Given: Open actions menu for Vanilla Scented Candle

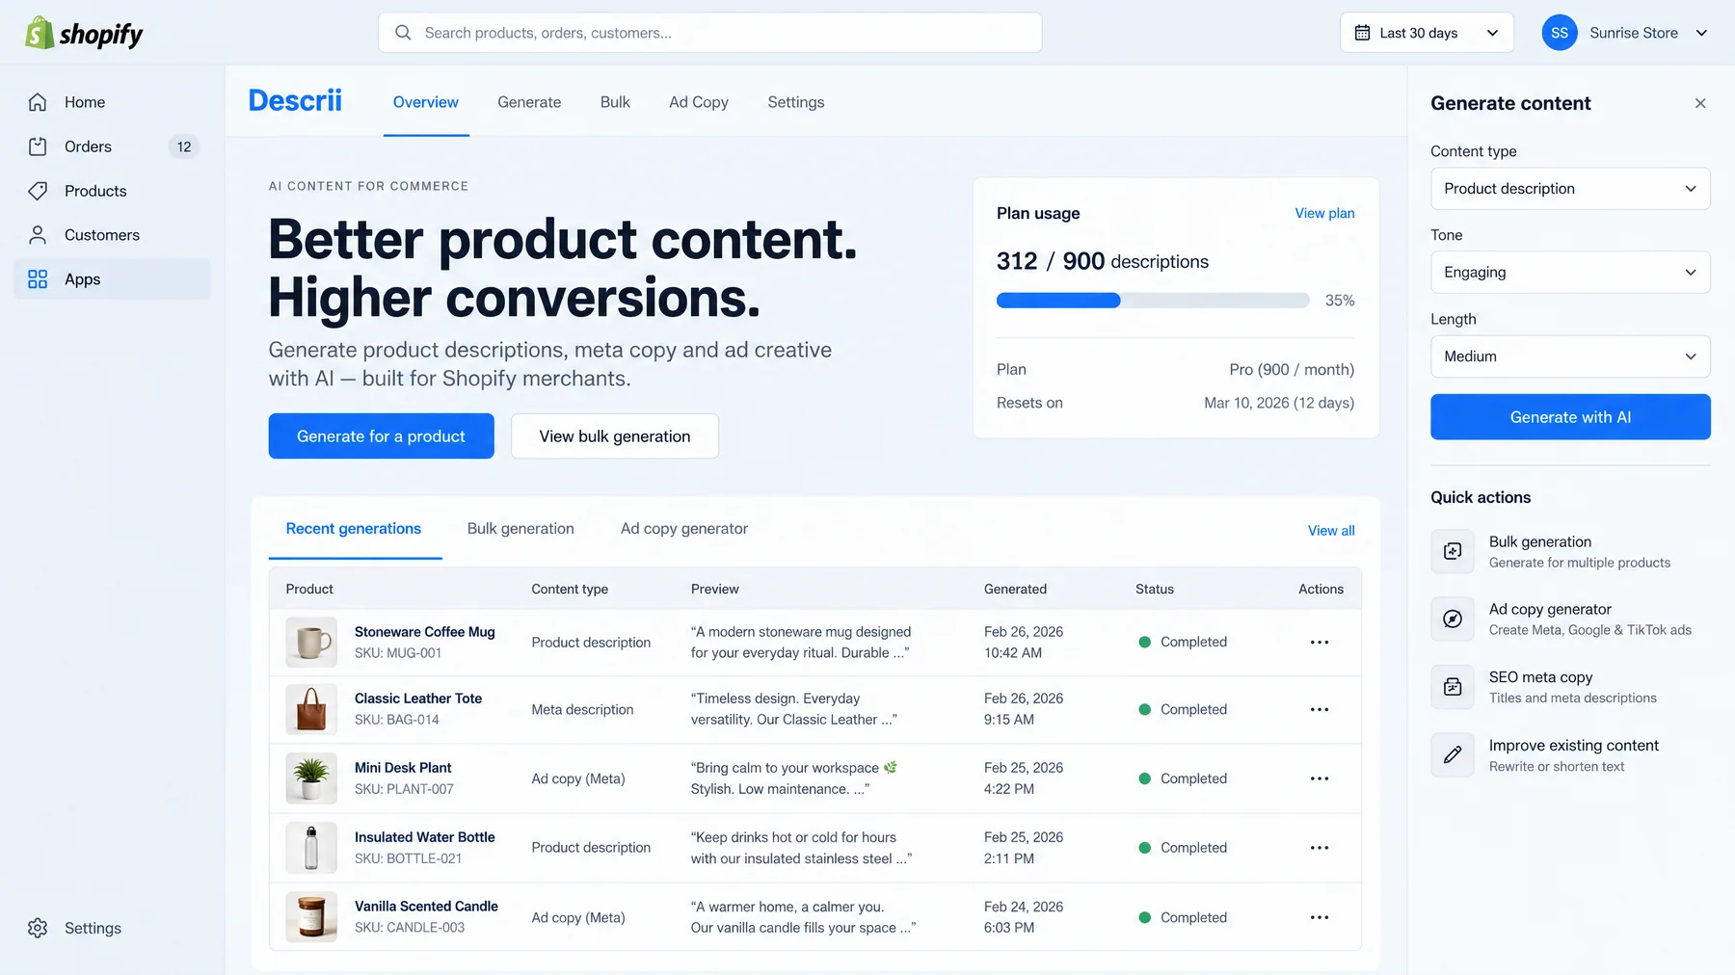Looking at the screenshot, I should pos(1320,917).
